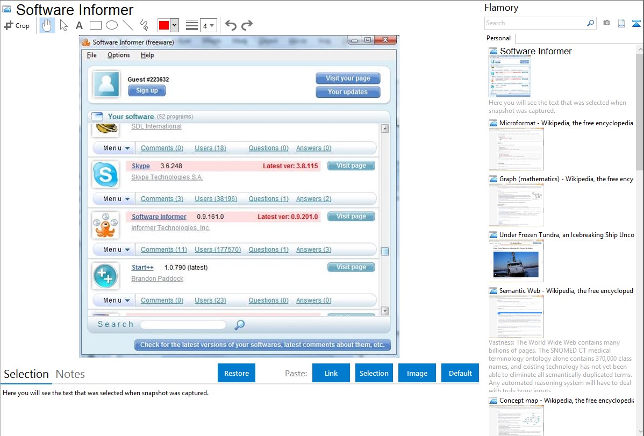This screenshot has width=644, height=436.
Task: Click the Sign up button
Action: tap(147, 90)
